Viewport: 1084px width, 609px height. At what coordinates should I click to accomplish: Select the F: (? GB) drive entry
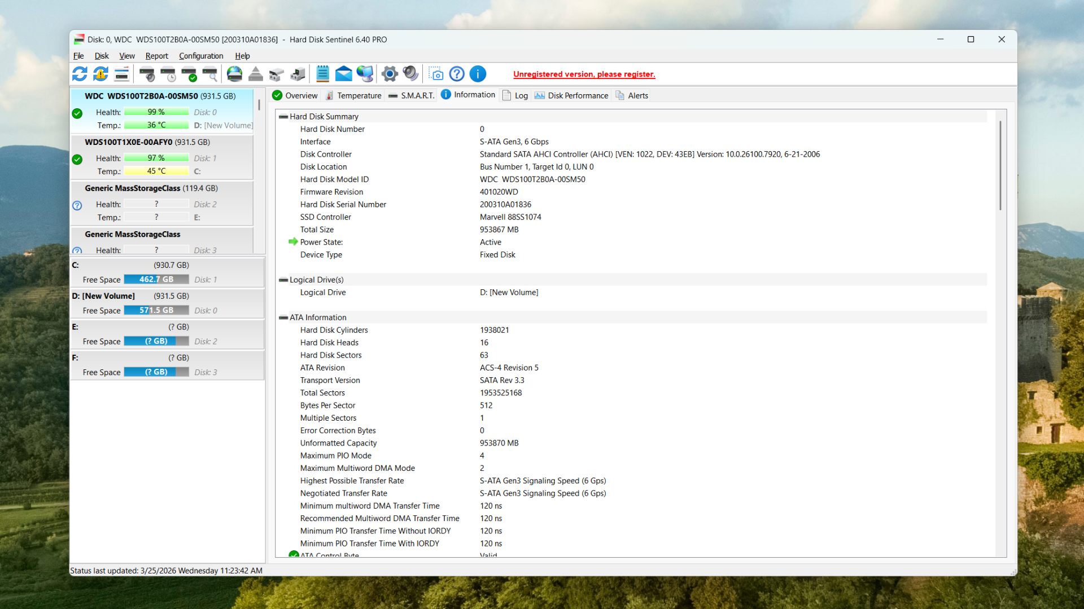click(x=167, y=365)
